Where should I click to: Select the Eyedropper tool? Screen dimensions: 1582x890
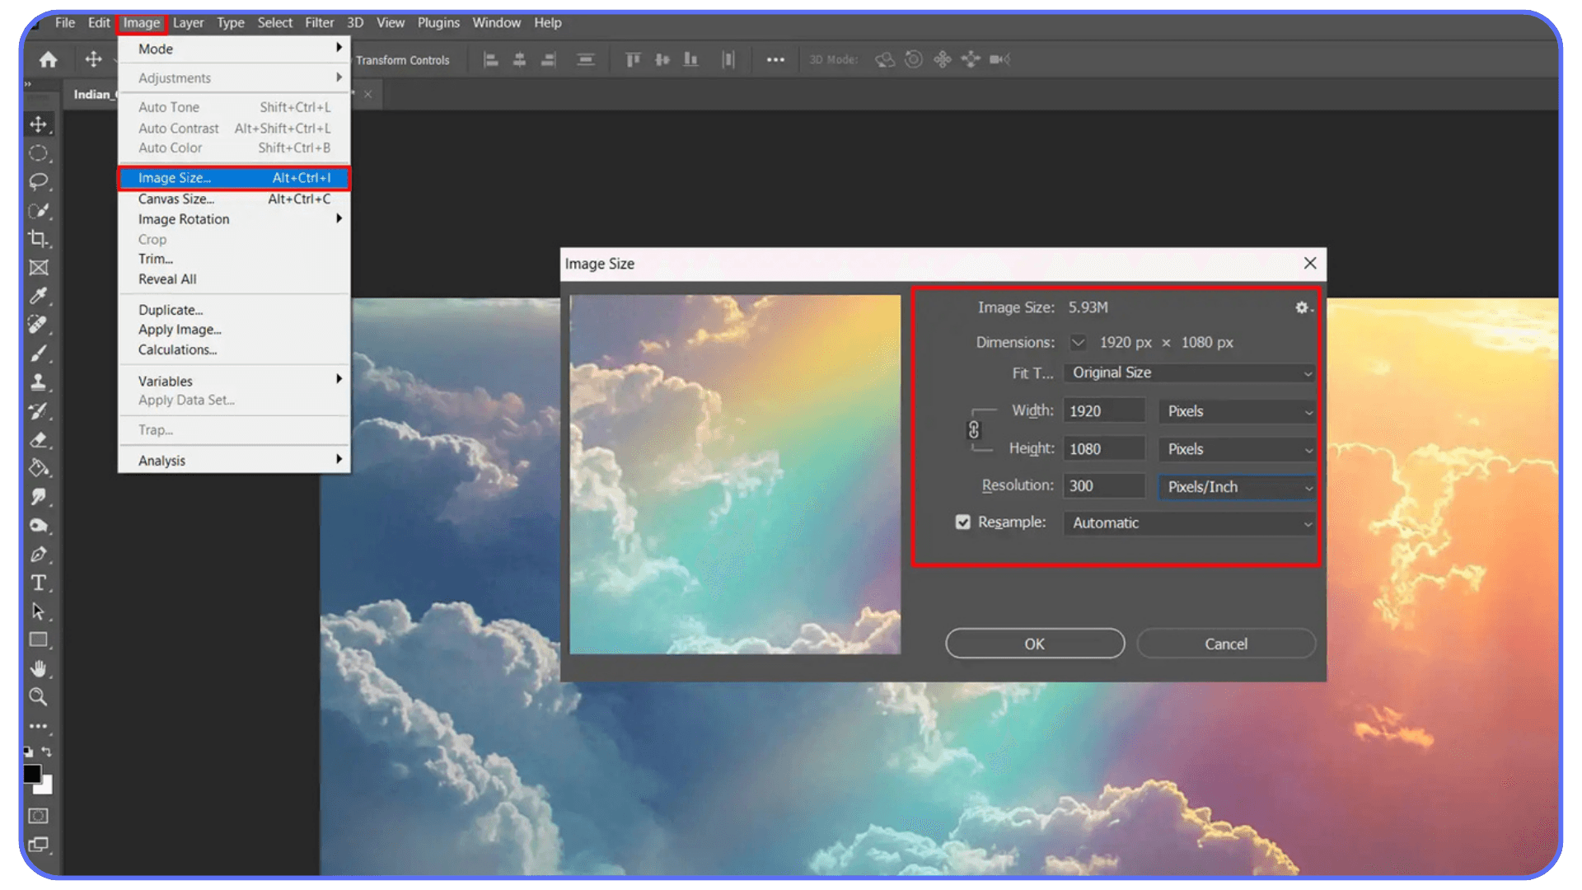[38, 296]
